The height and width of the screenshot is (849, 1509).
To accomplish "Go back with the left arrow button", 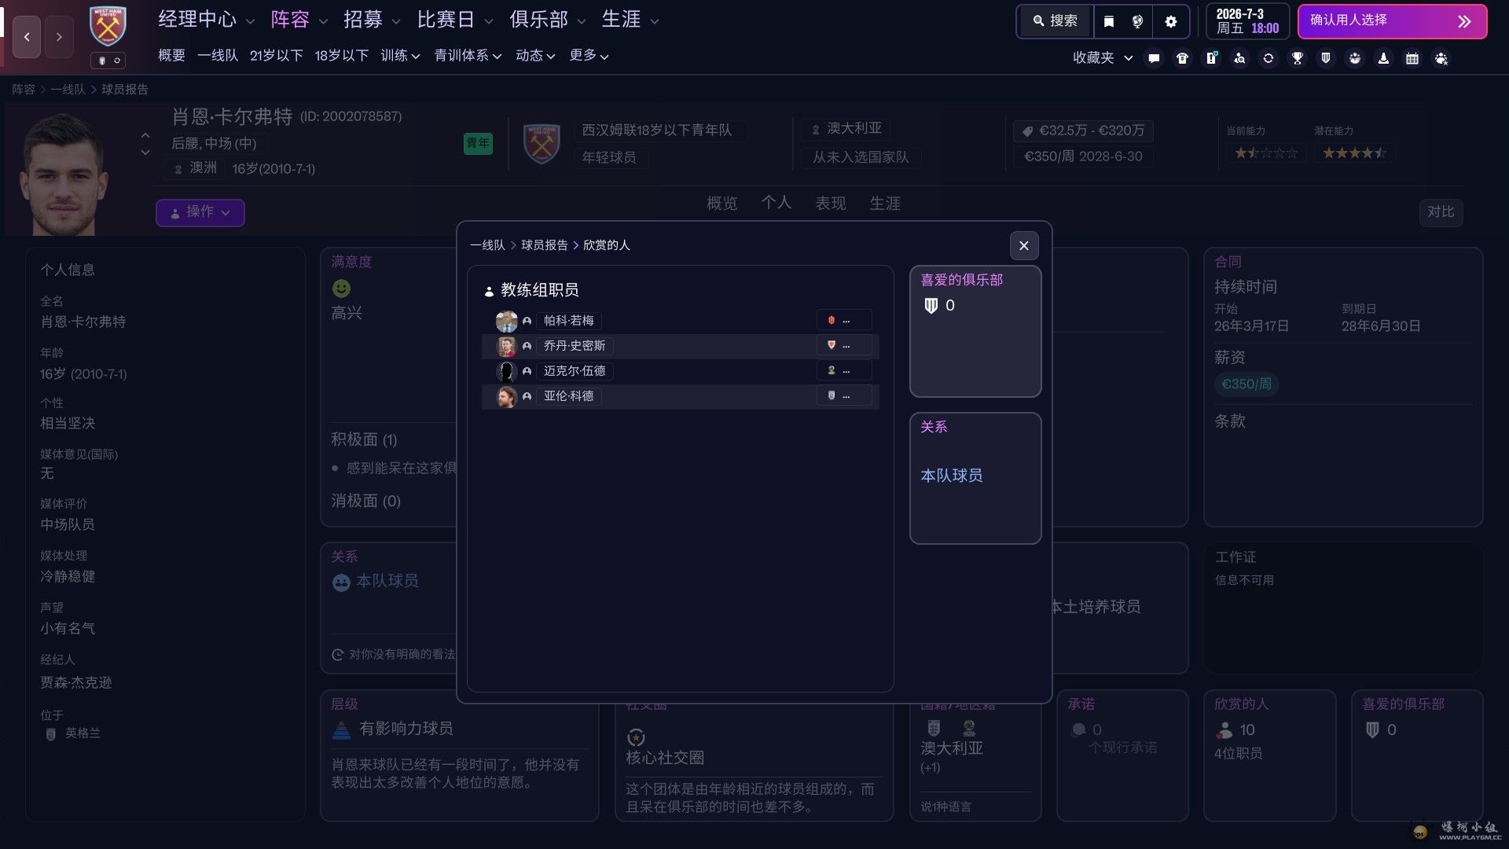I will (x=27, y=37).
